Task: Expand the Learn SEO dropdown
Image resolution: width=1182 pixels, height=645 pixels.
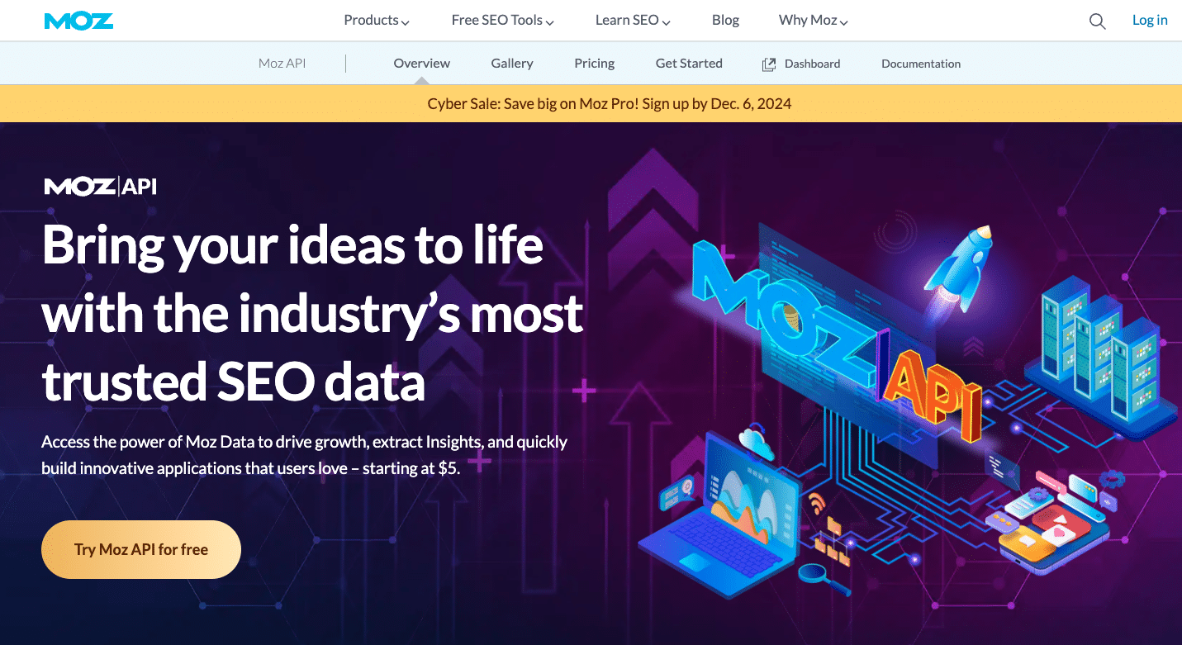Action: 633,21
